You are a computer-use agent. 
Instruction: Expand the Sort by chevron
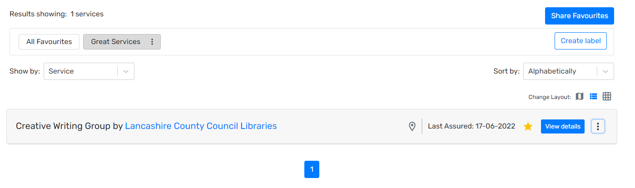coord(605,71)
